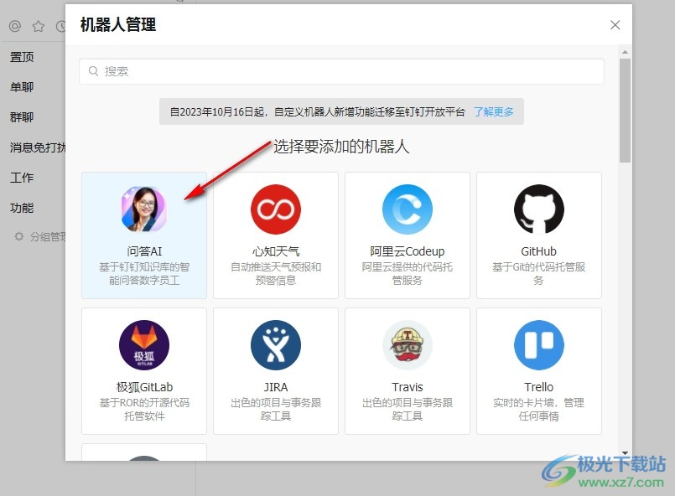Click 实时的卡片墙，管理任何事情 description
675x496 pixels.
coord(539,410)
